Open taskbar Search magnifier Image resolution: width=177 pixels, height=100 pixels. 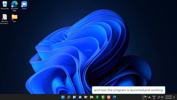point(69,97)
